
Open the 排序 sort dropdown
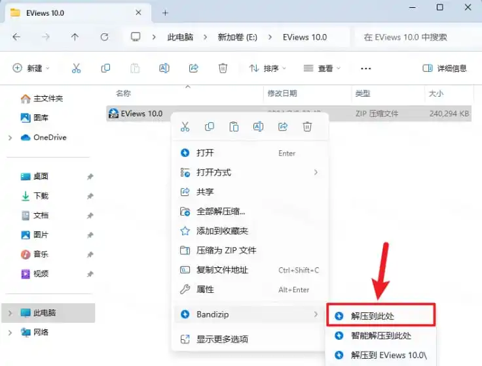(x=267, y=68)
